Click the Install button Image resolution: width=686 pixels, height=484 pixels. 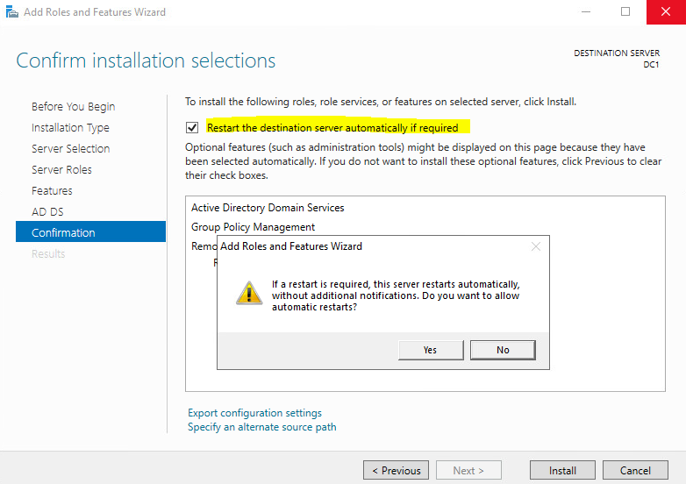click(562, 470)
